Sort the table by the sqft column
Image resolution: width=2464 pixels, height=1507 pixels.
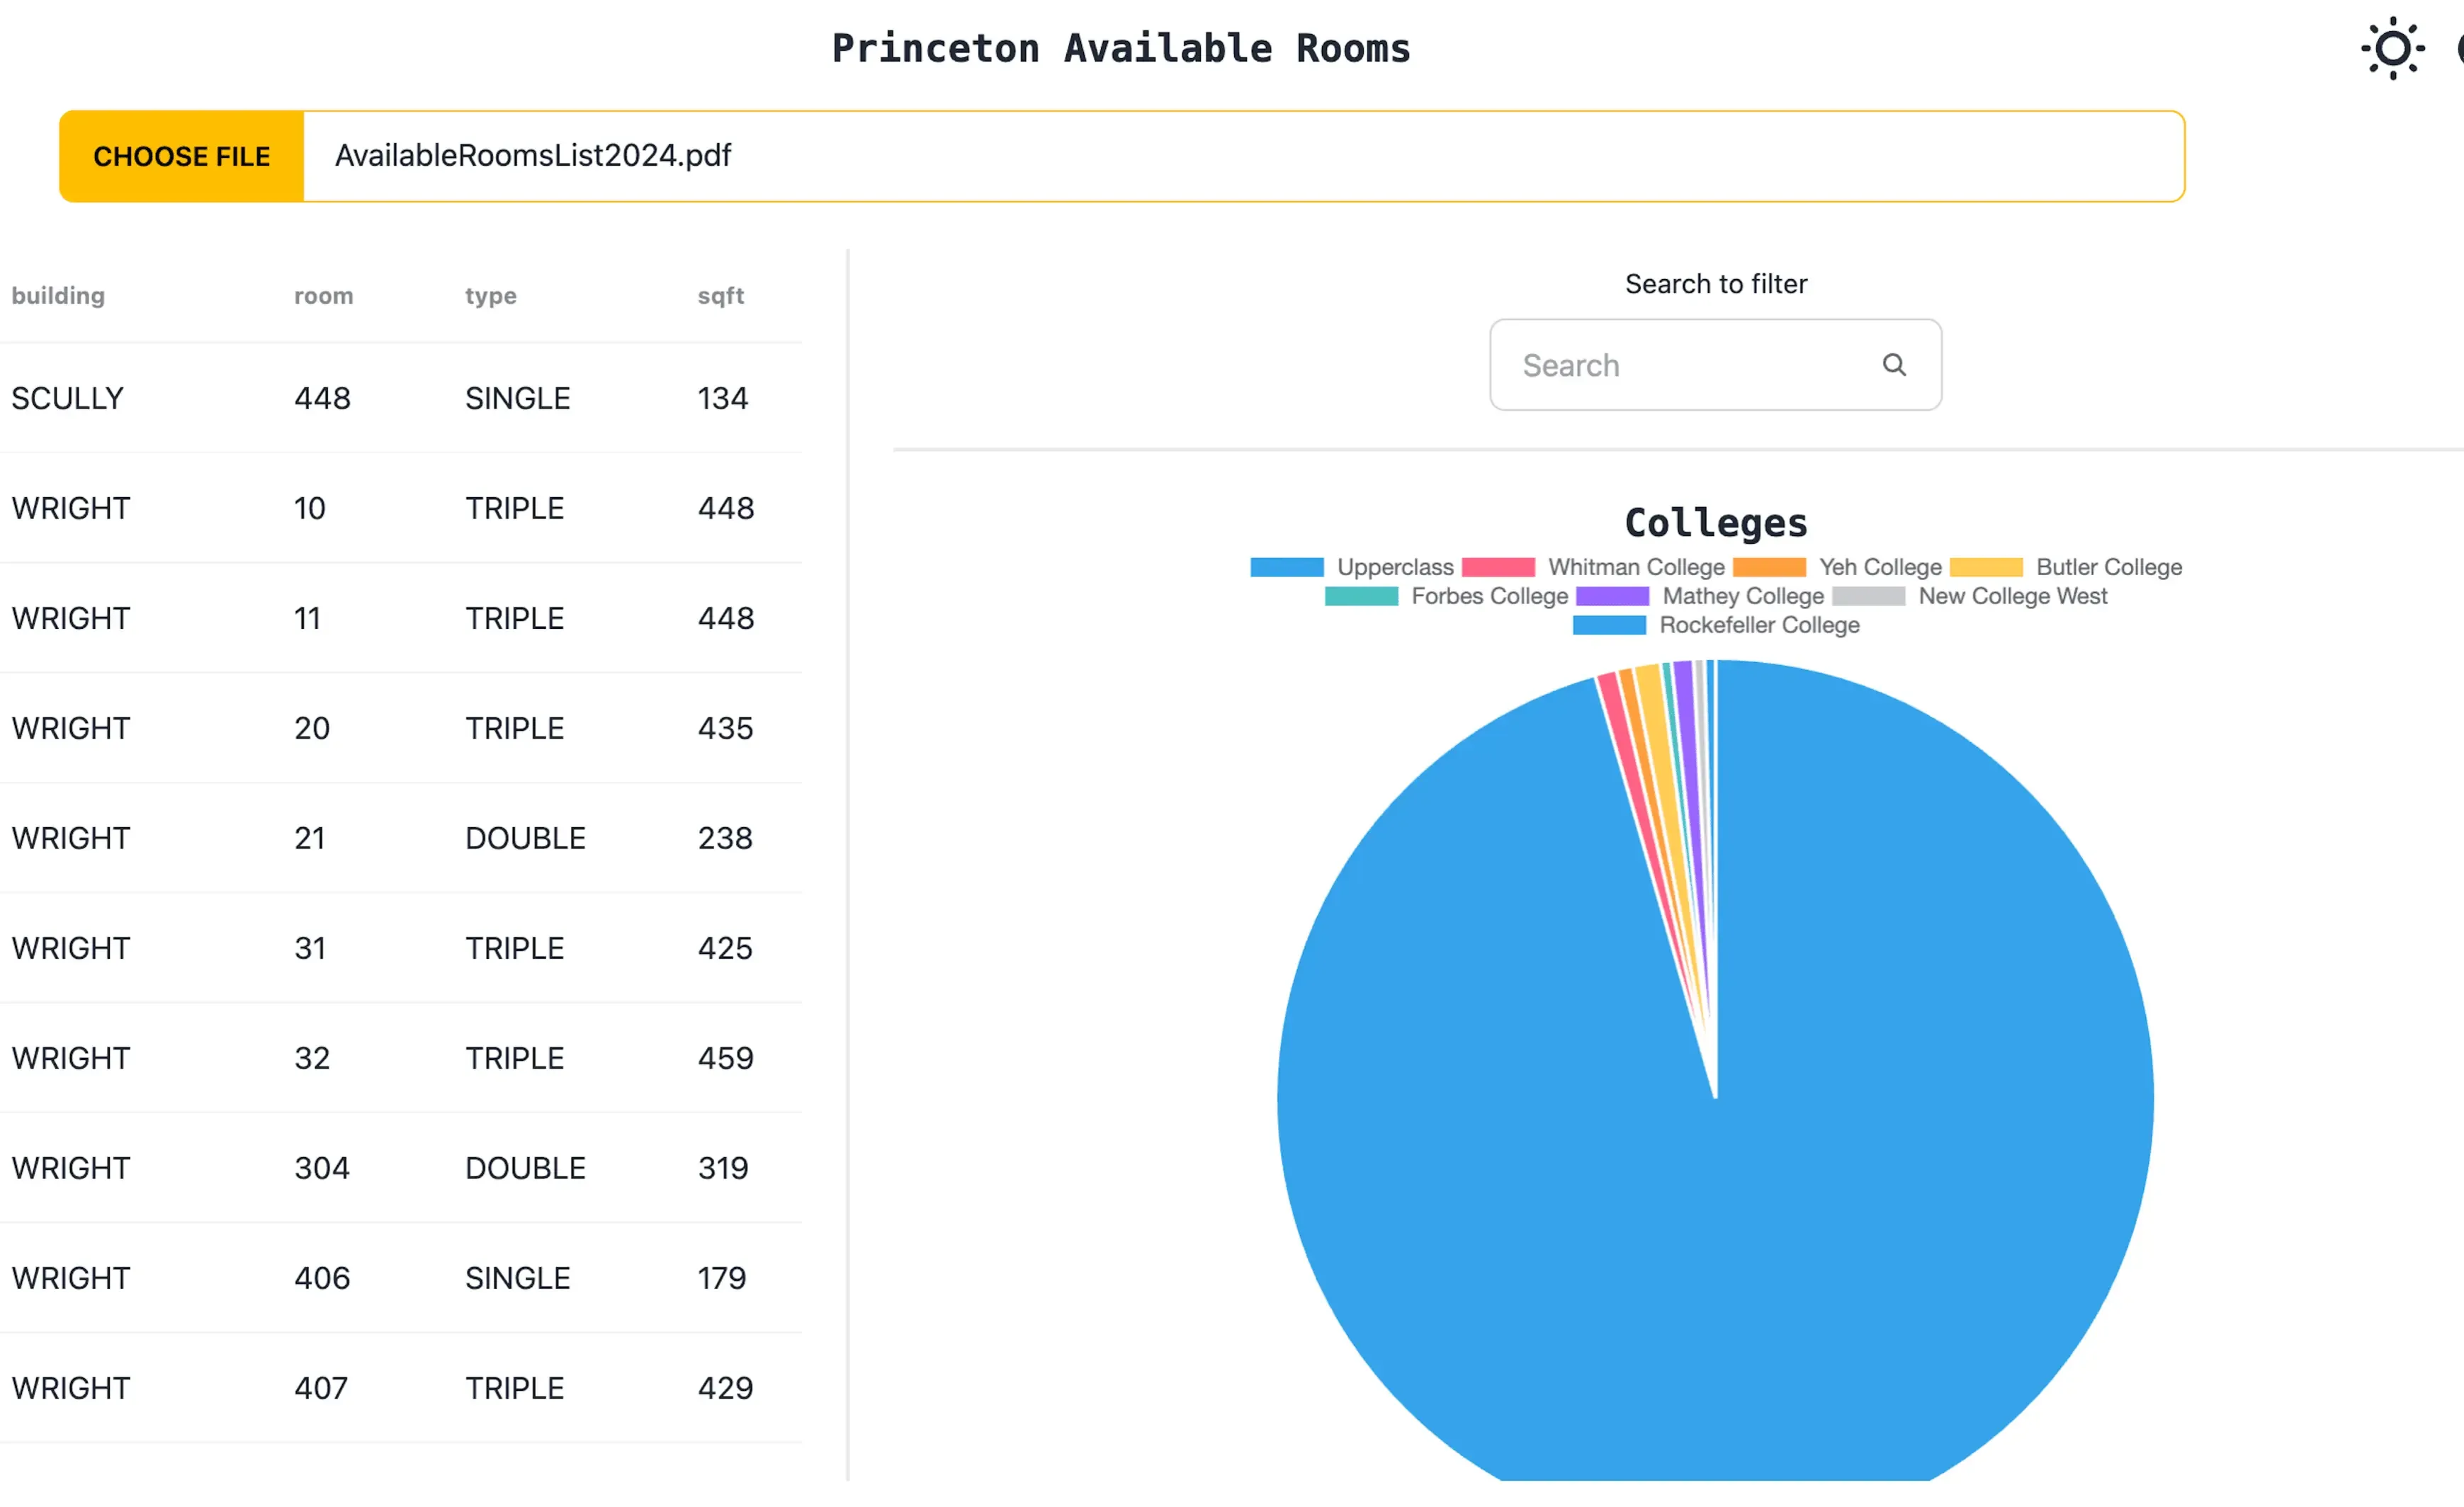(x=721, y=295)
